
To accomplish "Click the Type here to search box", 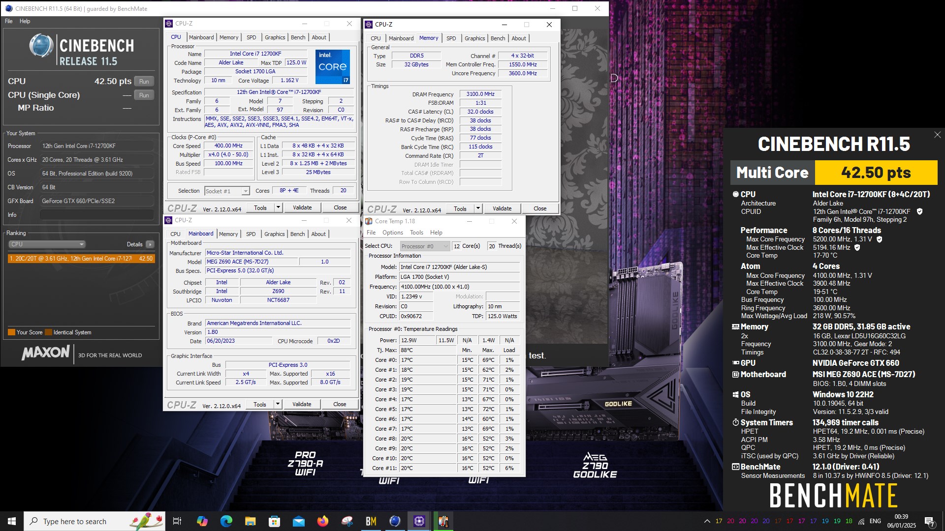I will (x=94, y=521).
